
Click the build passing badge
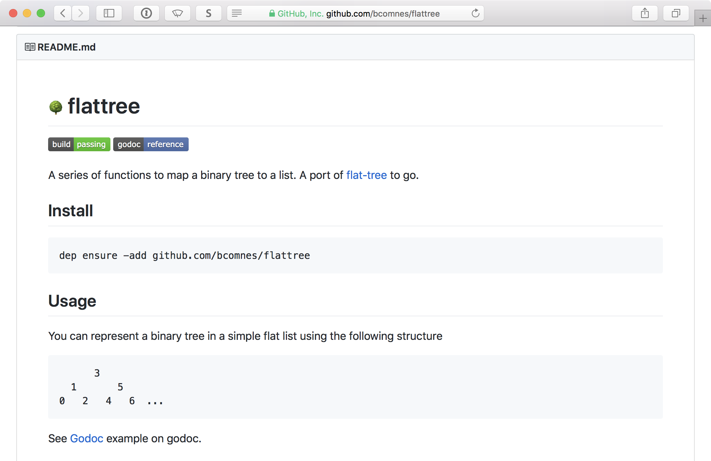(79, 144)
